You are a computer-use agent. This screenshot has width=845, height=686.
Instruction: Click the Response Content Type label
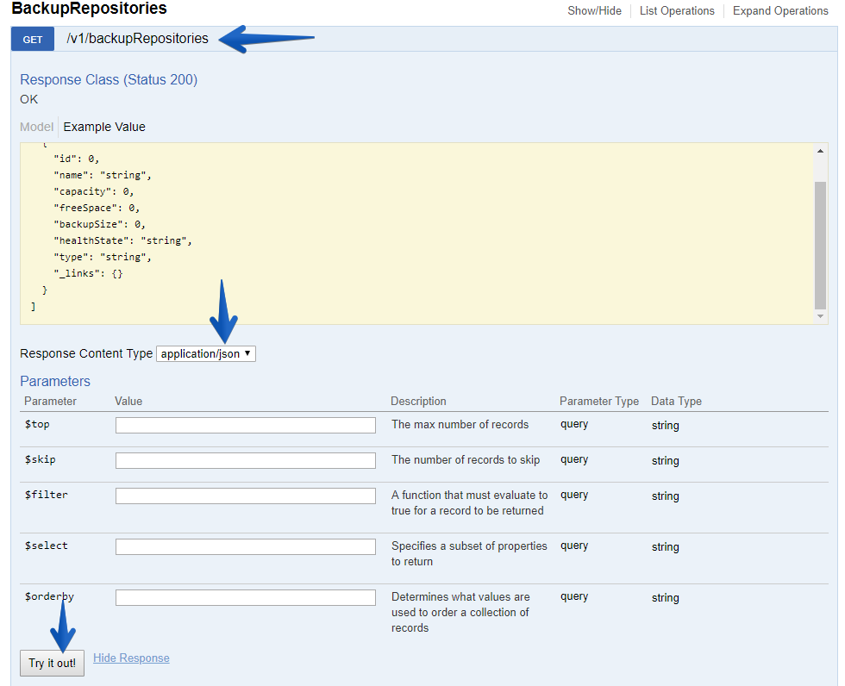click(x=86, y=353)
